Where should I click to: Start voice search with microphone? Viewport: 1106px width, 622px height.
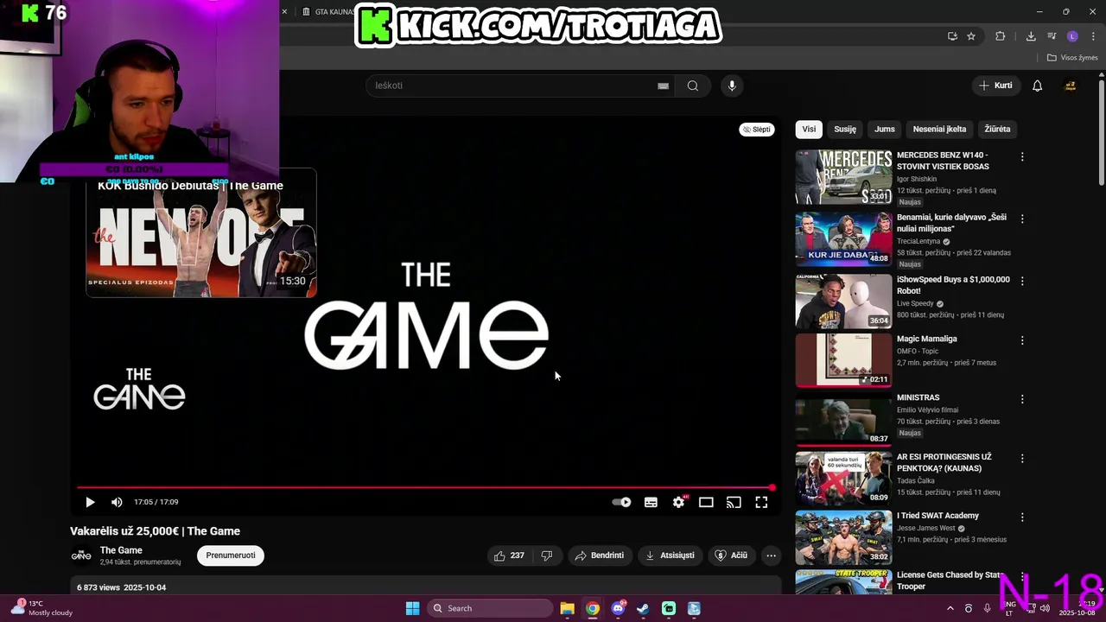pyautogui.click(x=732, y=86)
